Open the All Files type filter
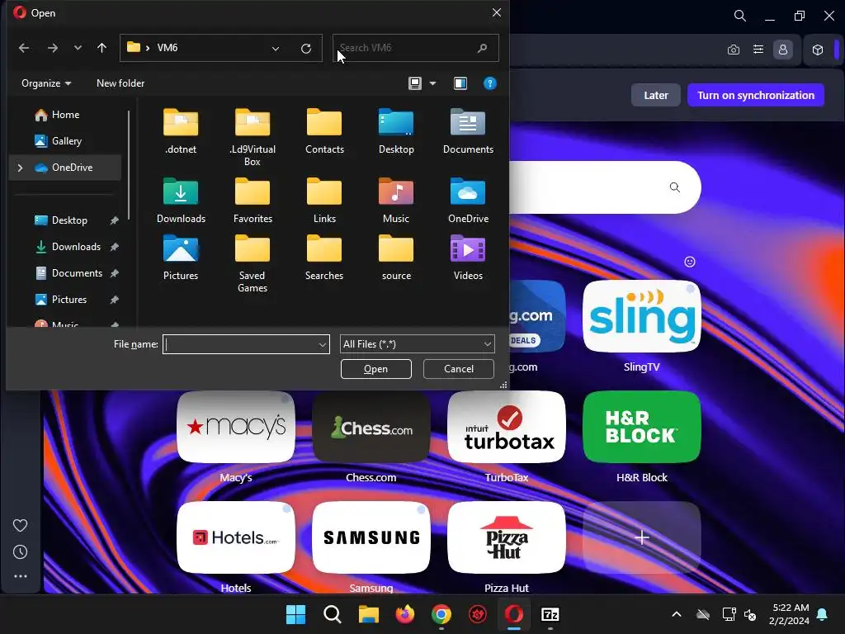 point(417,344)
